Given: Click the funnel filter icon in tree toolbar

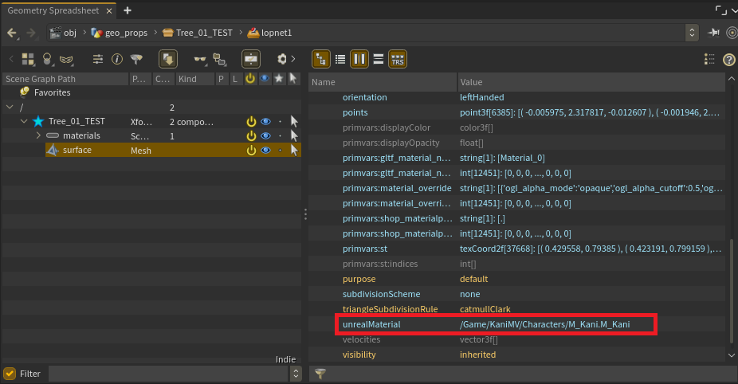Looking at the screenshot, I should click(136, 59).
